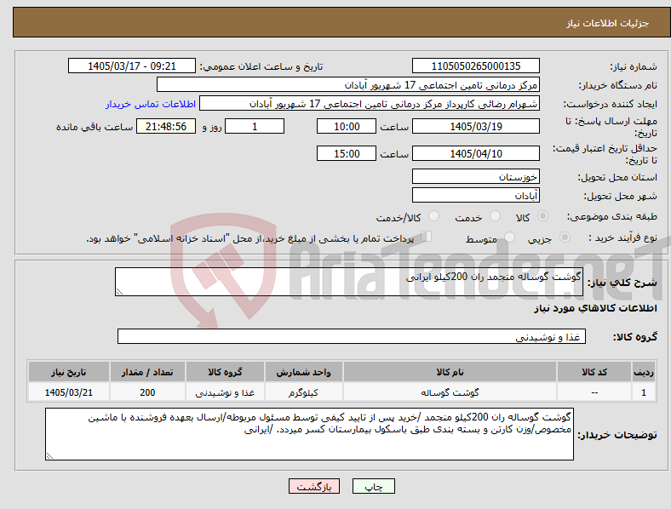The height and width of the screenshot is (509, 671).
Task: Click the کد کالا column header
Action: 594,372
